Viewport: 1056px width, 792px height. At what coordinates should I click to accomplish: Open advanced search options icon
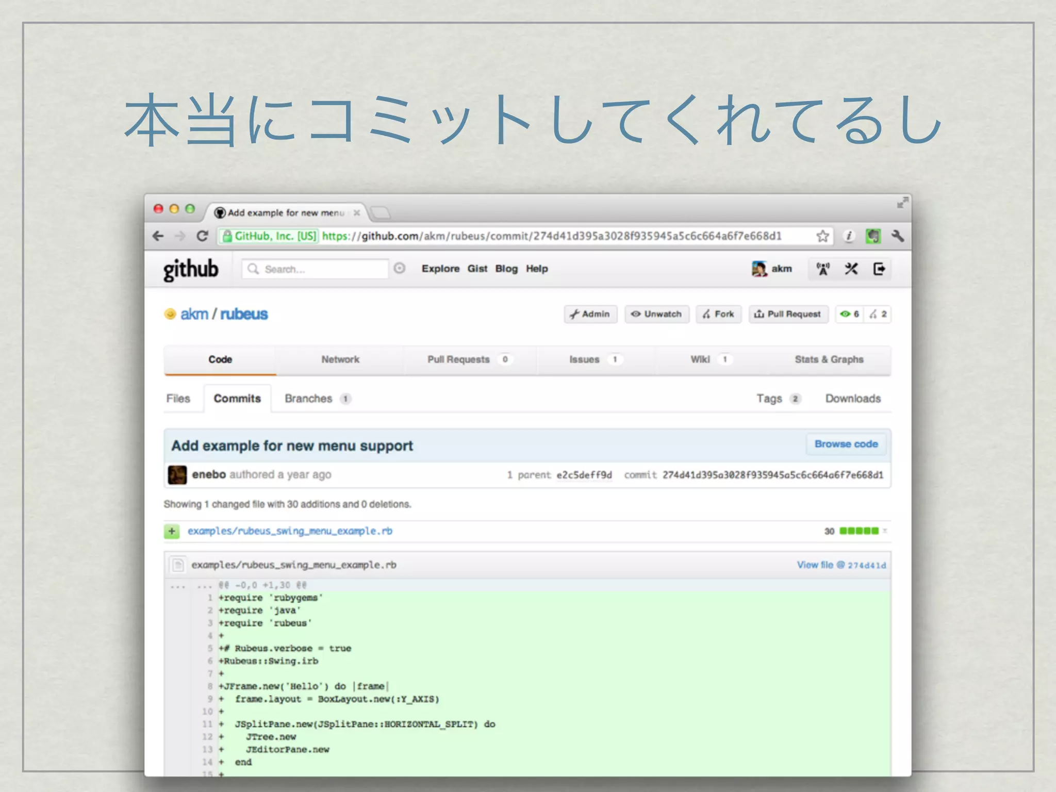(x=400, y=268)
